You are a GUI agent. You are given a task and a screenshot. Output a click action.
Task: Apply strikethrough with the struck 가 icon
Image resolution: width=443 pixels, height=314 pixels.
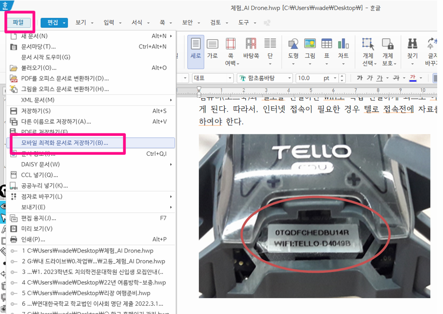[396, 77]
